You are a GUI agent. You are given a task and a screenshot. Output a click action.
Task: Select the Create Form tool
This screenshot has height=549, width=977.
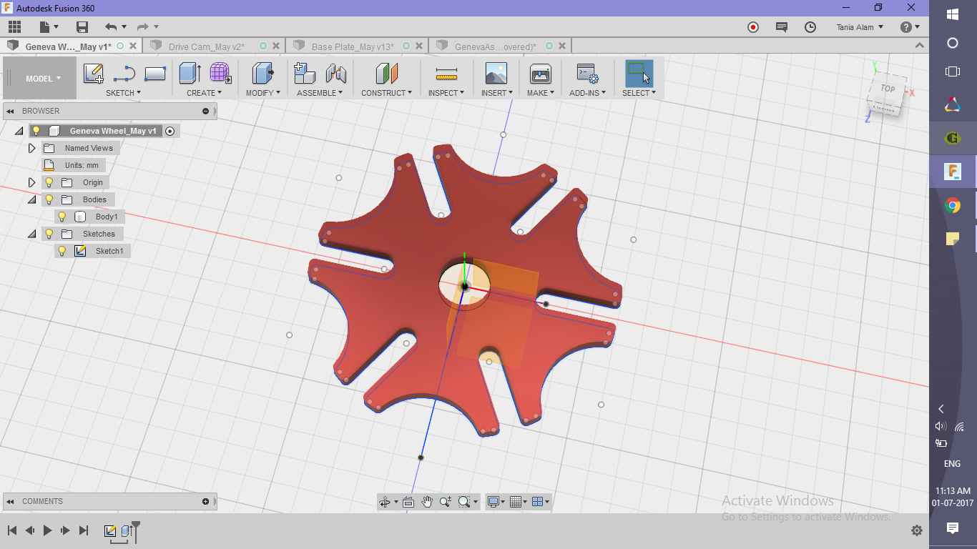[x=220, y=73]
